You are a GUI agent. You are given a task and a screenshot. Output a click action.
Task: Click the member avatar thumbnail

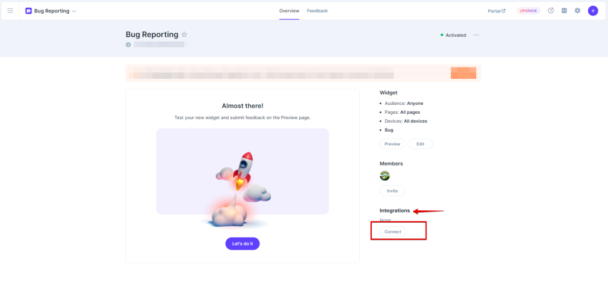point(385,175)
